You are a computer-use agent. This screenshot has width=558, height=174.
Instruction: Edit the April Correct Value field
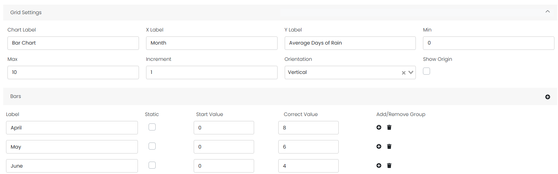(x=308, y=128)
